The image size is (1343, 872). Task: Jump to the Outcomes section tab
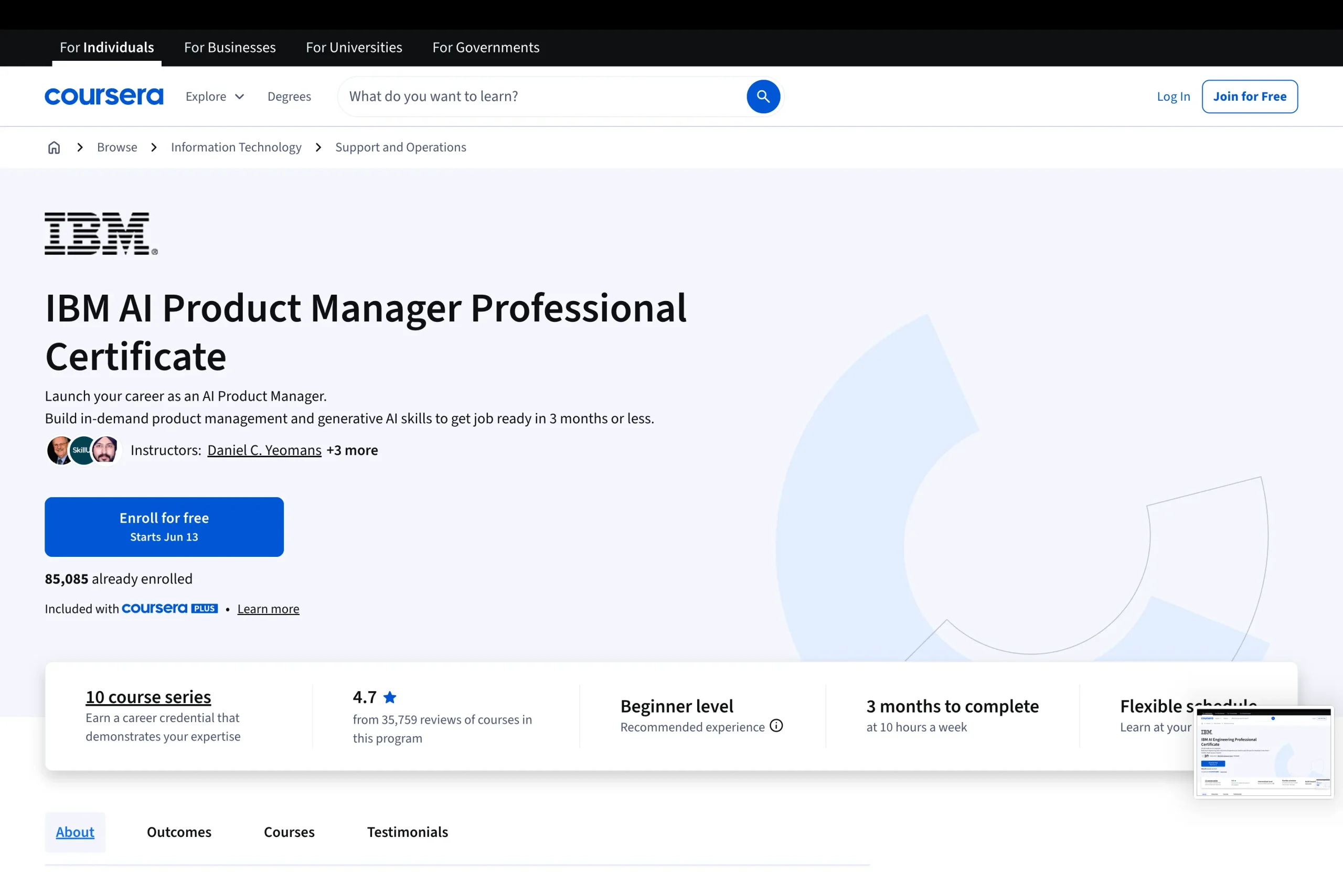click(x=179, y=832)
